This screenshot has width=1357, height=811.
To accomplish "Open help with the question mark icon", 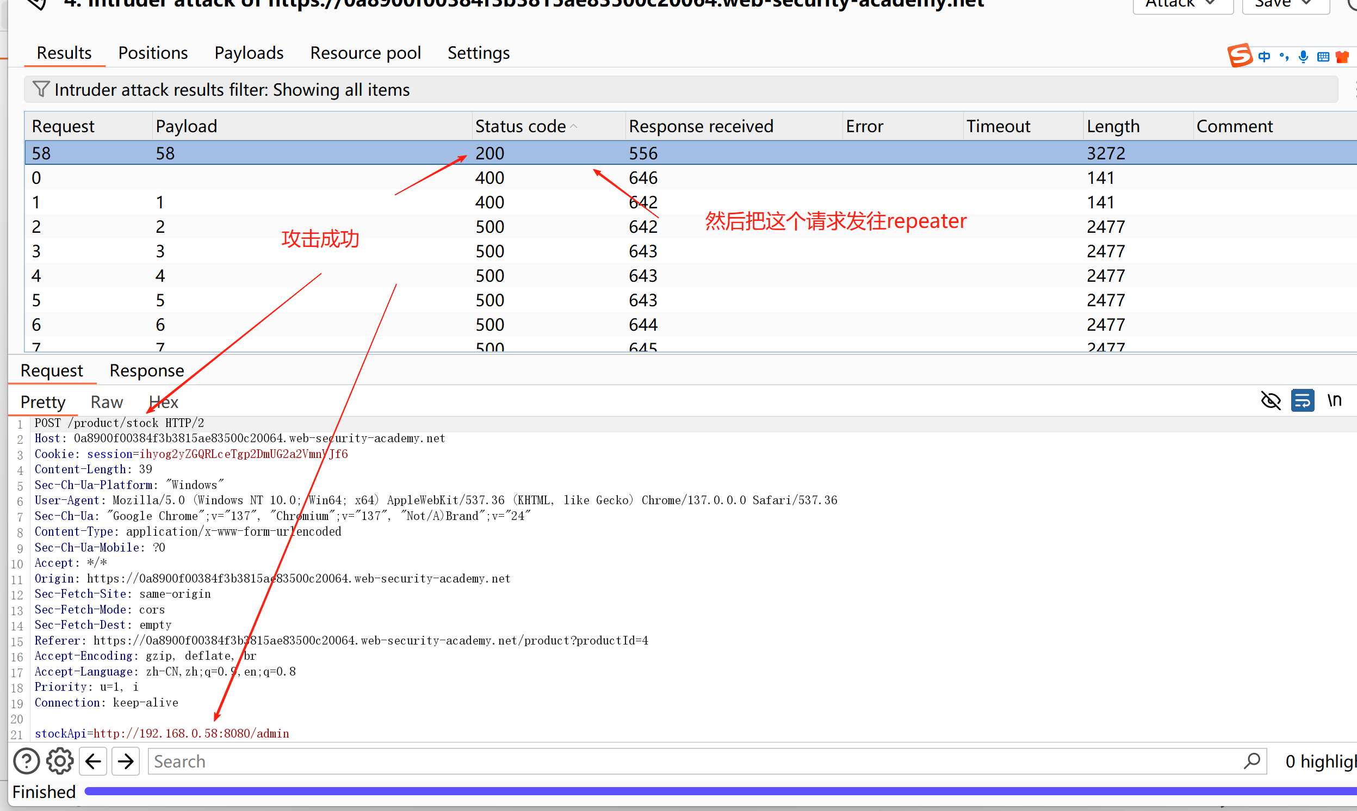I will 26,761.
